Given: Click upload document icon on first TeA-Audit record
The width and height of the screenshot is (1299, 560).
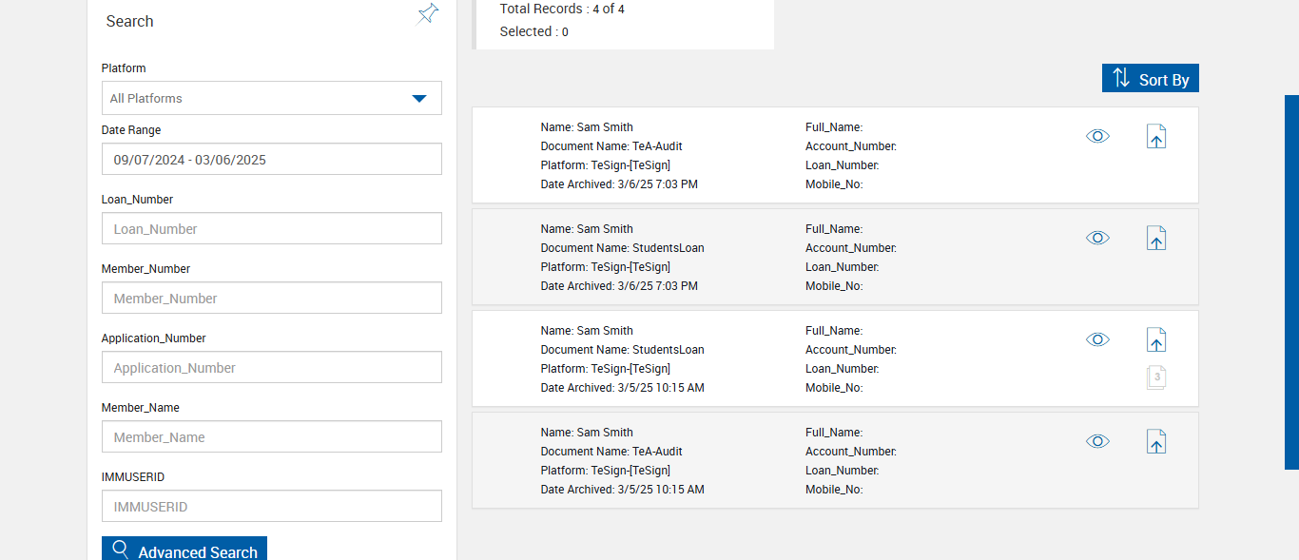Looking at the screenshot, I should (x=1155, y=137).
